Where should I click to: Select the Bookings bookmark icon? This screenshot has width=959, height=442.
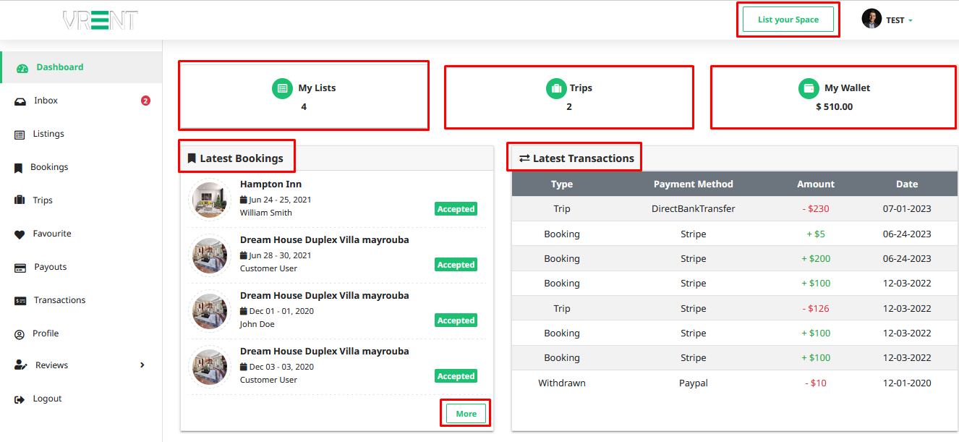pyautogui.click(x=19, y=168)
